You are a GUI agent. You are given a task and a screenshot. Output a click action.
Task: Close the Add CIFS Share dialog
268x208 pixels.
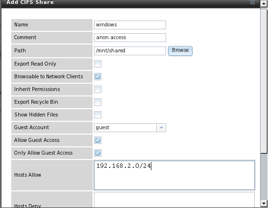click(x=252, y=2)
